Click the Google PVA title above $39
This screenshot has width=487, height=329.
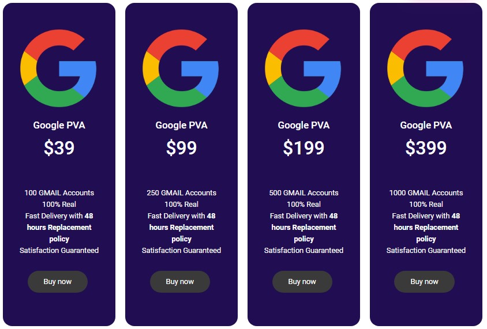pos(59,125)
